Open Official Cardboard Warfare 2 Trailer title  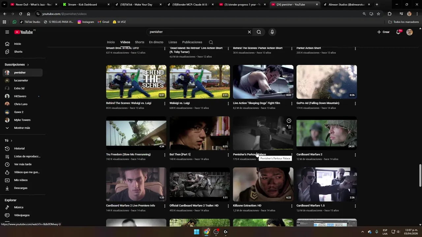194,205
